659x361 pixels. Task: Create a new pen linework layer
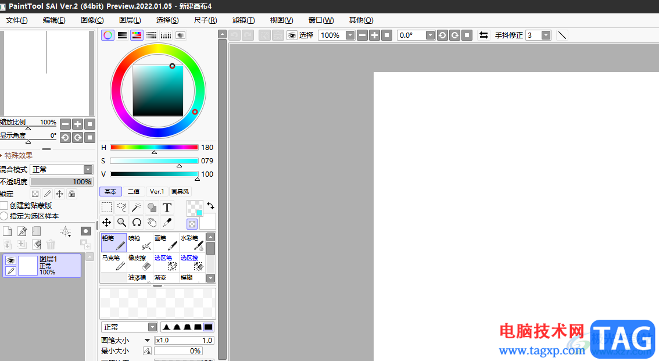click(x=22, y=231)
